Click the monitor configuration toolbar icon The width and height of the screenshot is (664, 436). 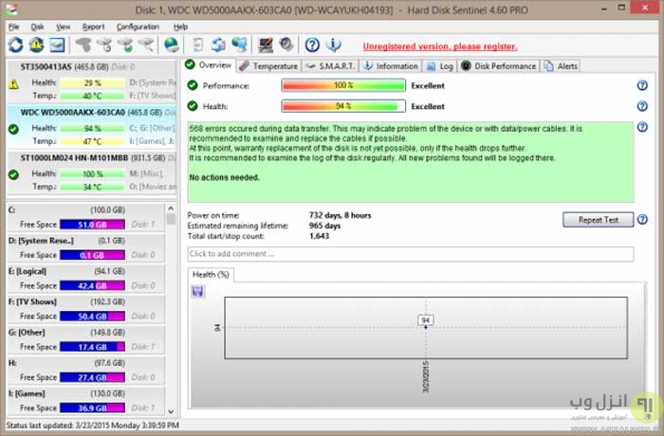[x=266, y=45]
